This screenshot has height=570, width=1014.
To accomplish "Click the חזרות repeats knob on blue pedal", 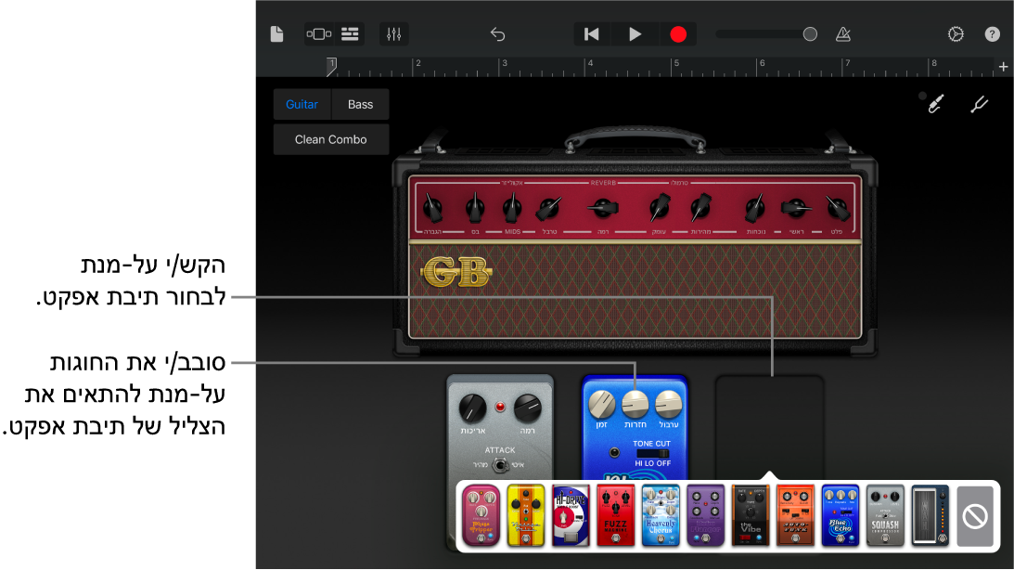I will point(635,405).
